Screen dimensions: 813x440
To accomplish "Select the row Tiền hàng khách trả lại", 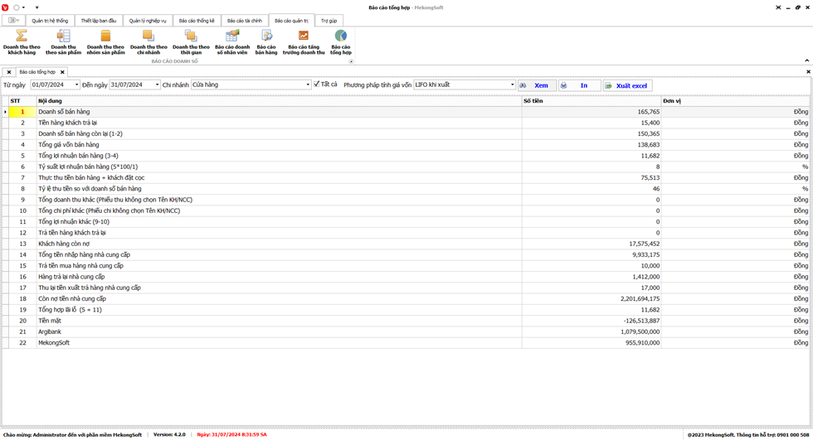I will click(x=406, y=123).
